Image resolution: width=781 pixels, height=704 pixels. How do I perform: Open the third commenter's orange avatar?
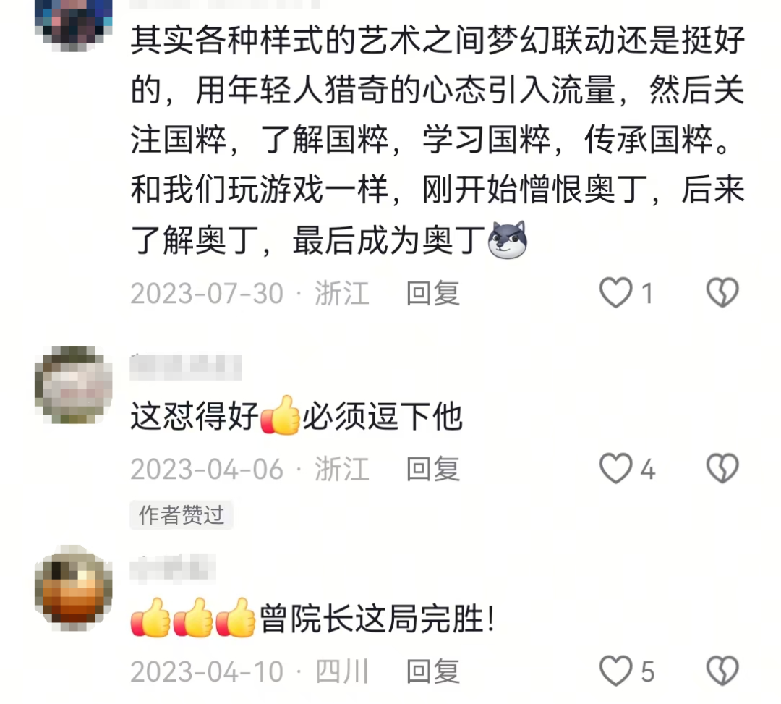(73, 587)
